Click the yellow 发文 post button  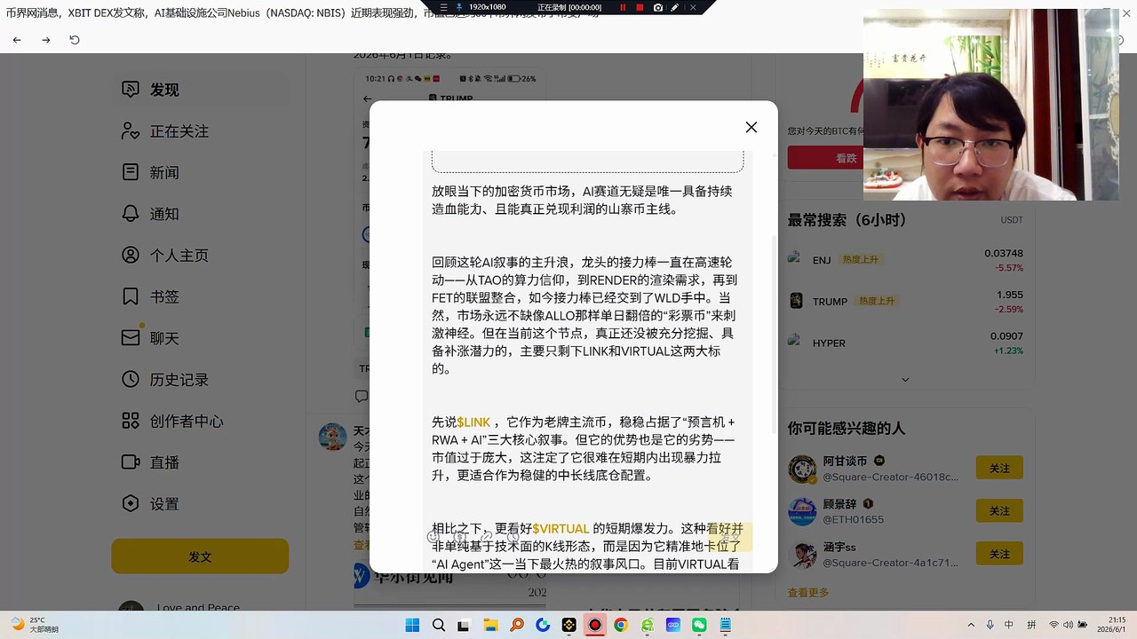pos(200,557)
